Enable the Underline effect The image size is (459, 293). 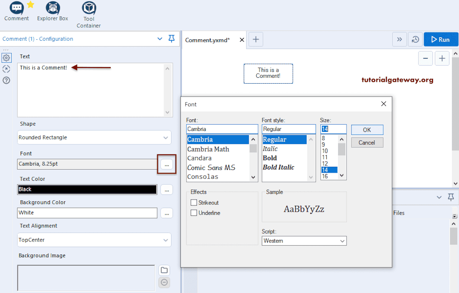[x=193, y=213]
